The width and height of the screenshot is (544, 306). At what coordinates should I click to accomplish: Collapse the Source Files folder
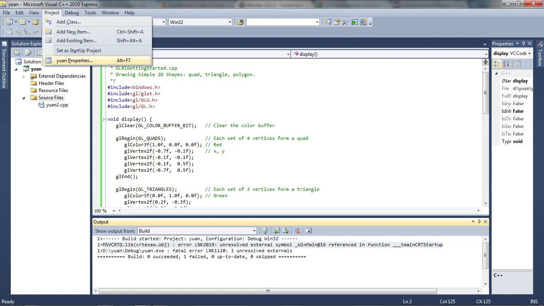(23, 98)
